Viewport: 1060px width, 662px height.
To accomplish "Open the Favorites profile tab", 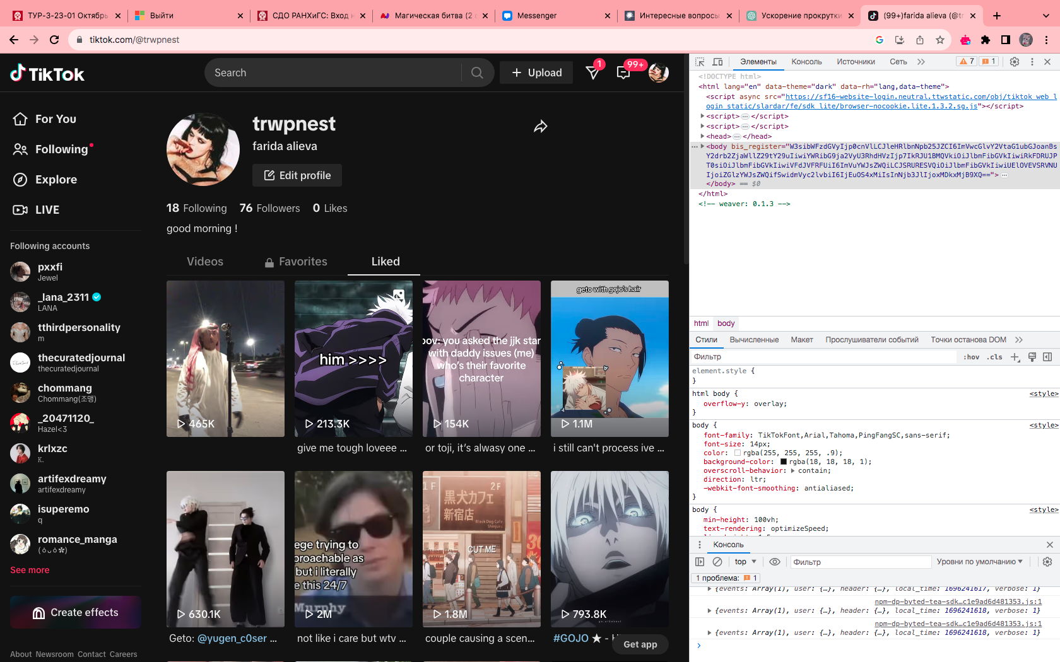I will 295,262.
